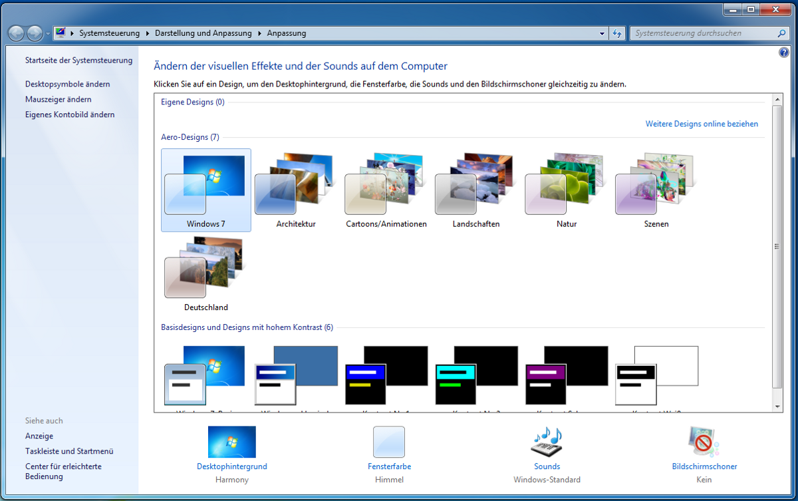This screenshot has width=798, height=501.
Task: Click Darstellung und Anpassung breadcrumb
Action: click(203, 33)
